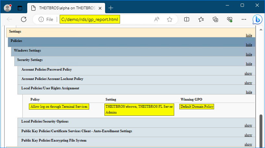Click the Policies section header
Image resolution: width=265 pixels, height=148 pixels.
coord(131,42)
